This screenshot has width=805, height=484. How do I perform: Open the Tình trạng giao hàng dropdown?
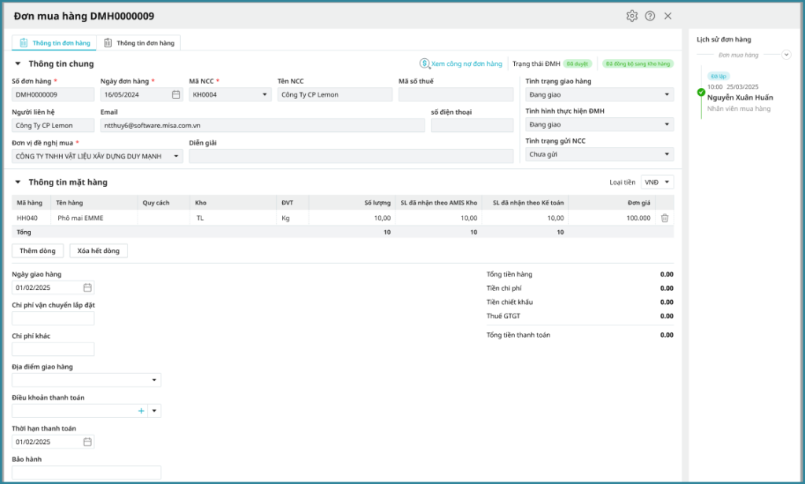tap(599, 94)
